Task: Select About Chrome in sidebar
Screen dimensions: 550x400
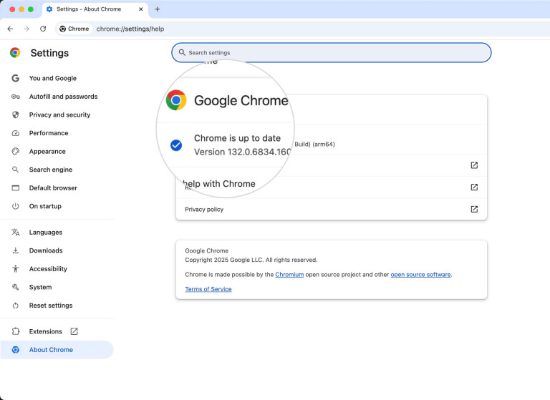Action: pyautogui.click(x=57, y=350)
